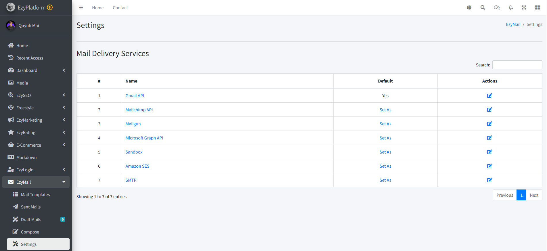Open the Gmail API link
Screen dimensions: 547x251
(x=135, y=96)
